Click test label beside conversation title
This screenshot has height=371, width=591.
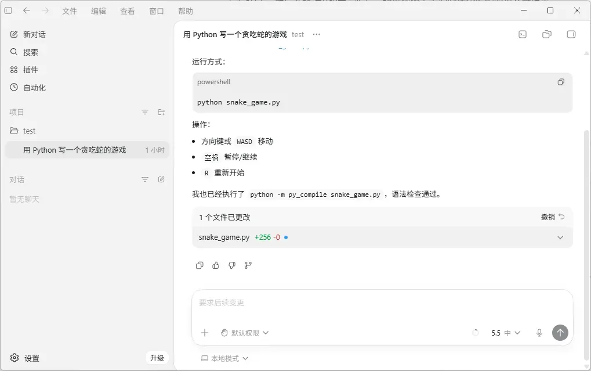click(x=298, y=35)
